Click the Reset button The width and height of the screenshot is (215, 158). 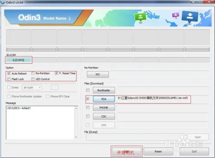click(x=158, y=152)
